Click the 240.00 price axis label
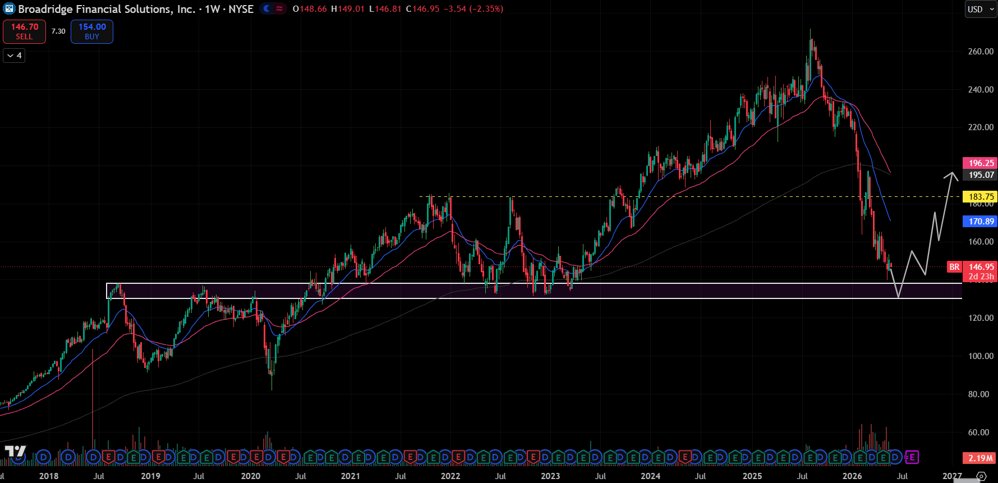The height and width of the screenshot is (483, 998). 981,89
